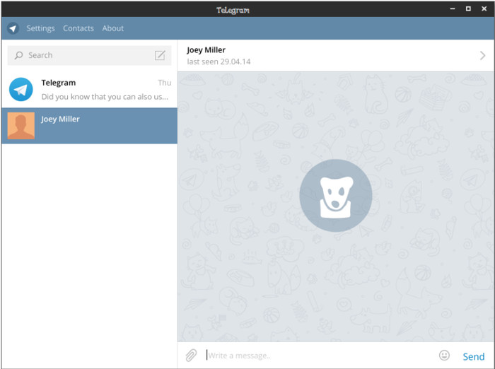Open the Telegram service chat
This screenshot has height=369, width=495.
89,89
